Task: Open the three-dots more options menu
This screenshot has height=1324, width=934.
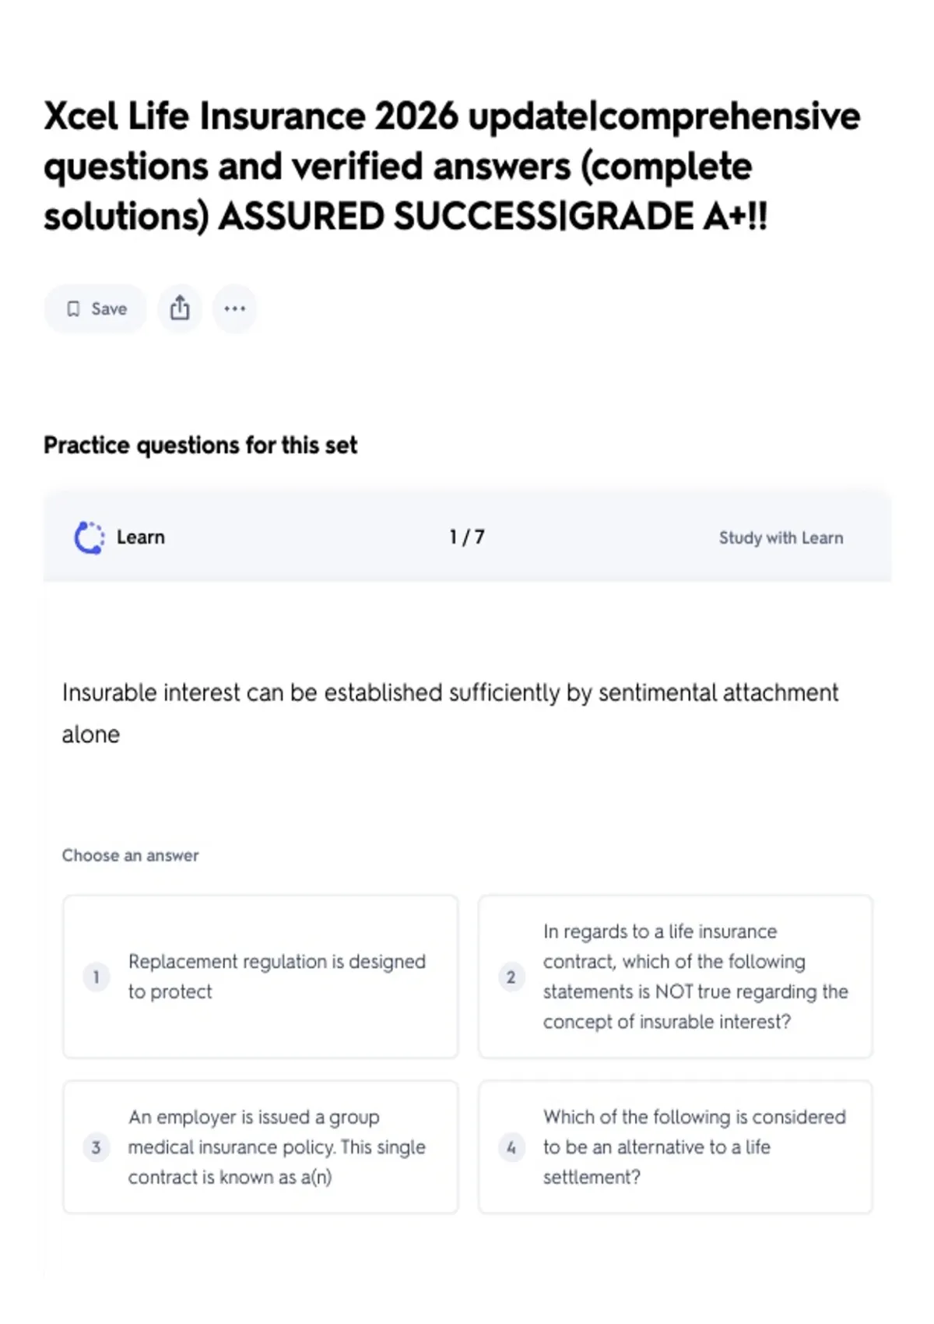Action: coord(234,308)
